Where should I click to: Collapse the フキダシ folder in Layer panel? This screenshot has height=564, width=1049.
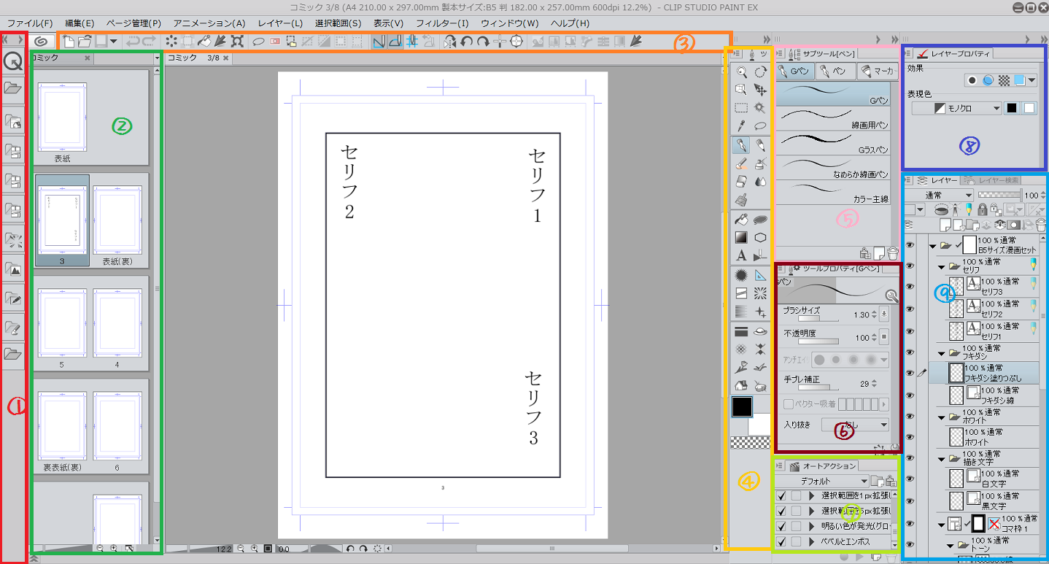pyautogui.click(x=941, y=355)
